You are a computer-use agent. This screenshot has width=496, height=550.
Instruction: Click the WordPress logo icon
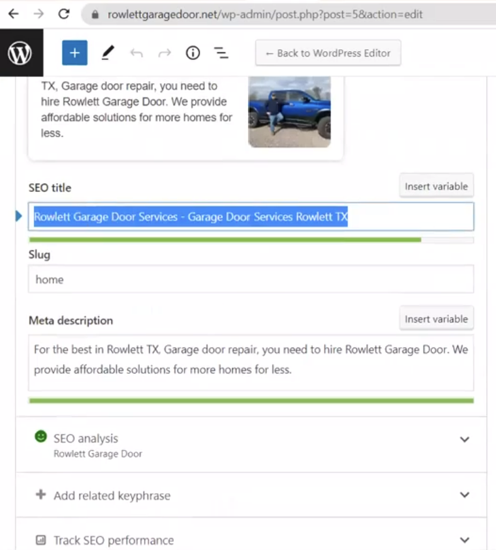pos(20,53)
